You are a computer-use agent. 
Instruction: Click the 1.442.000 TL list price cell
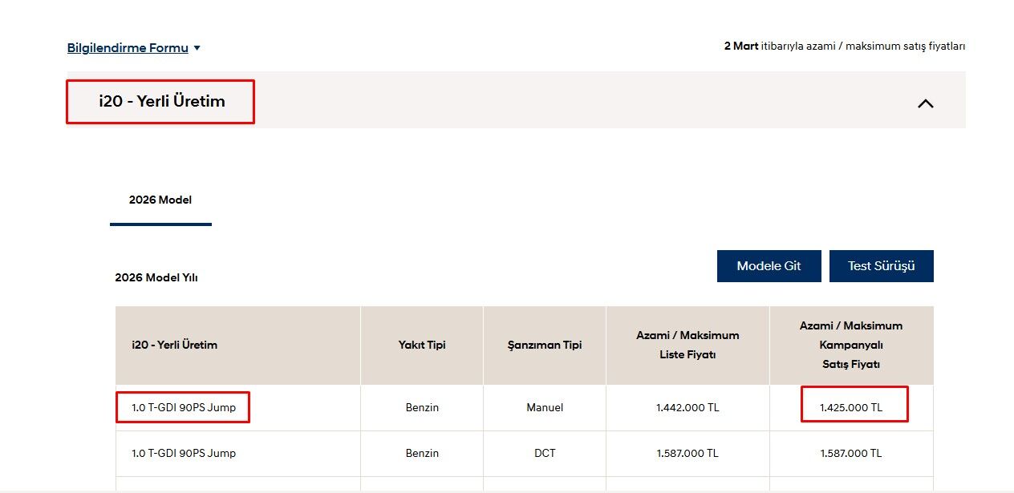point(687,407)
